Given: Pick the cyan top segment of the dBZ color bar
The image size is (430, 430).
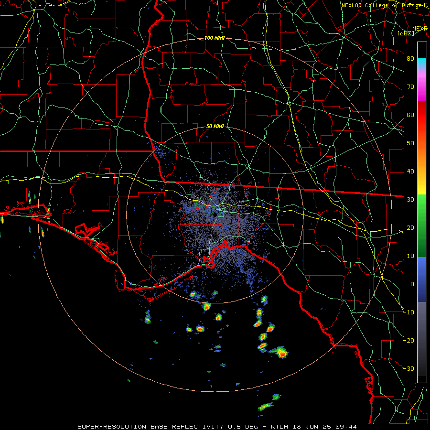Looking at the screenshot, I should [x=422, y=63].
